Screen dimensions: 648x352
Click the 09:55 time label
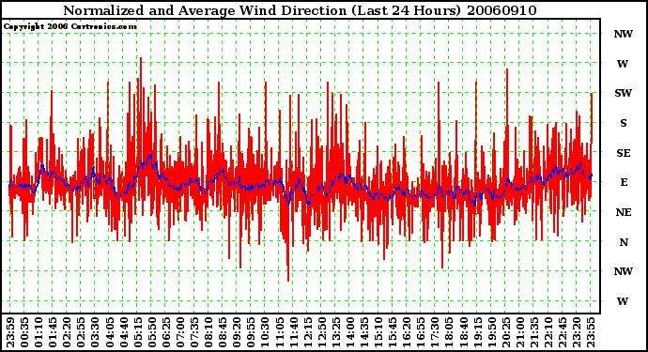(252, 332)
